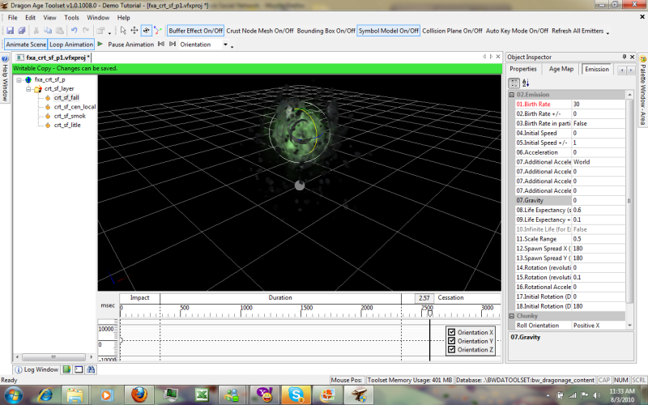
Task: Toggle the Orientation Z checkbox
Action: 452,350
